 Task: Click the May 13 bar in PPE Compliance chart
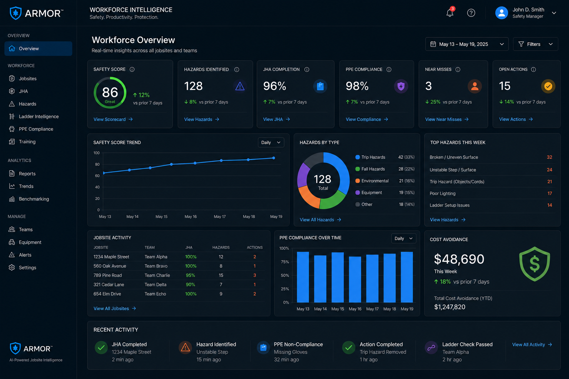303,277
